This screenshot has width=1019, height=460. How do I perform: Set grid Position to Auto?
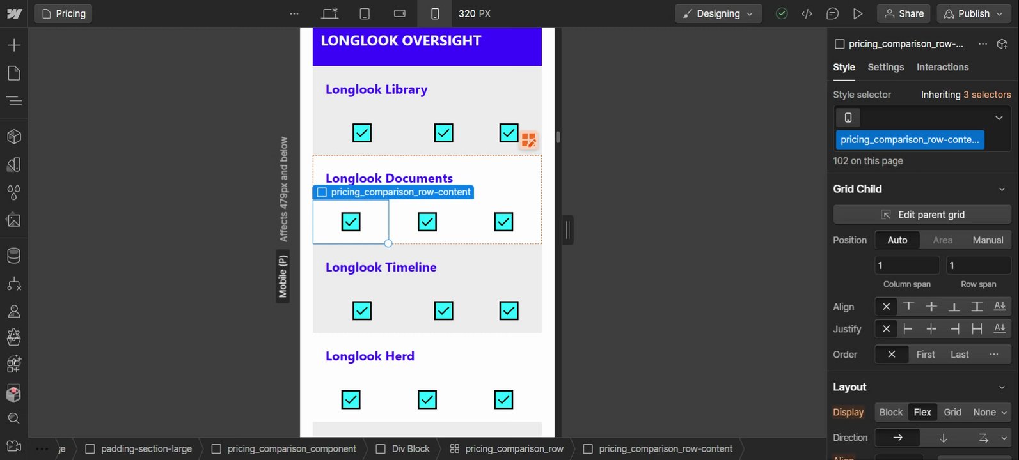tap(897, 240)
